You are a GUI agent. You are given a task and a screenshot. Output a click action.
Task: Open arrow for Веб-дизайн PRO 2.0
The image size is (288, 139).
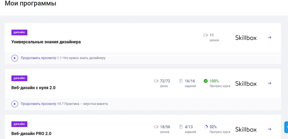click(269, 129)
